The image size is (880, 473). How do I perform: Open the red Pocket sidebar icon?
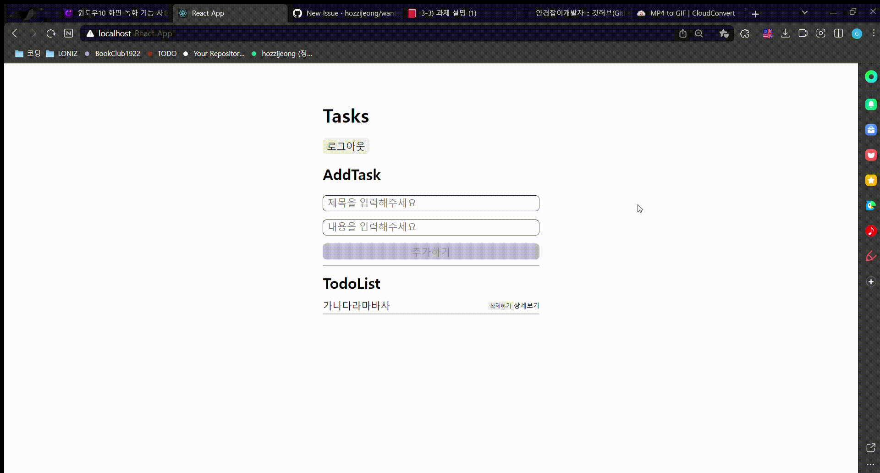coord(871,155)
